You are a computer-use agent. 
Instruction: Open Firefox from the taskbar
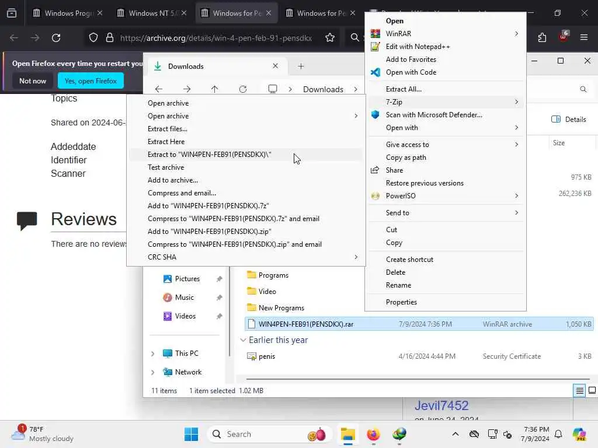(373, 434)
